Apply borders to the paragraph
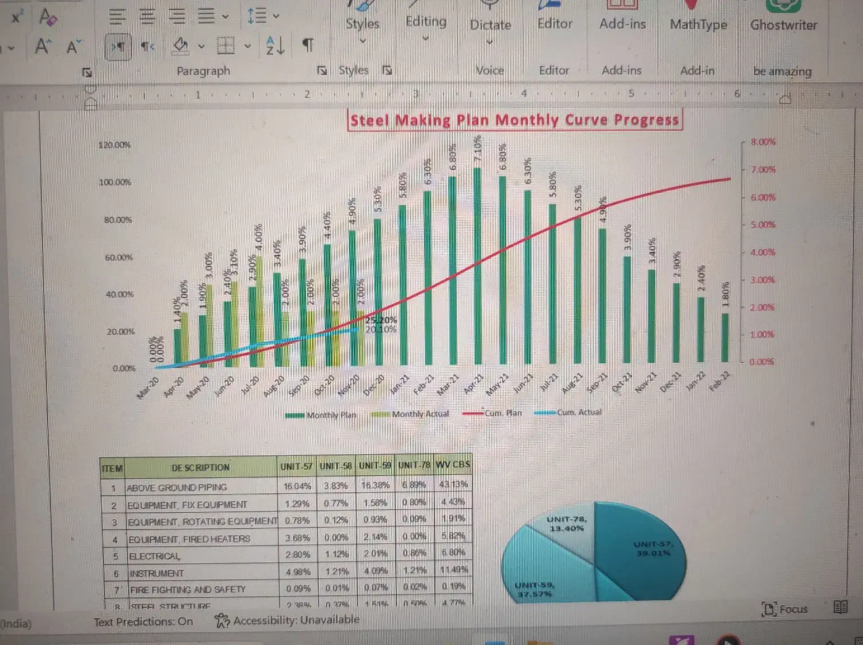 (226, 45)
